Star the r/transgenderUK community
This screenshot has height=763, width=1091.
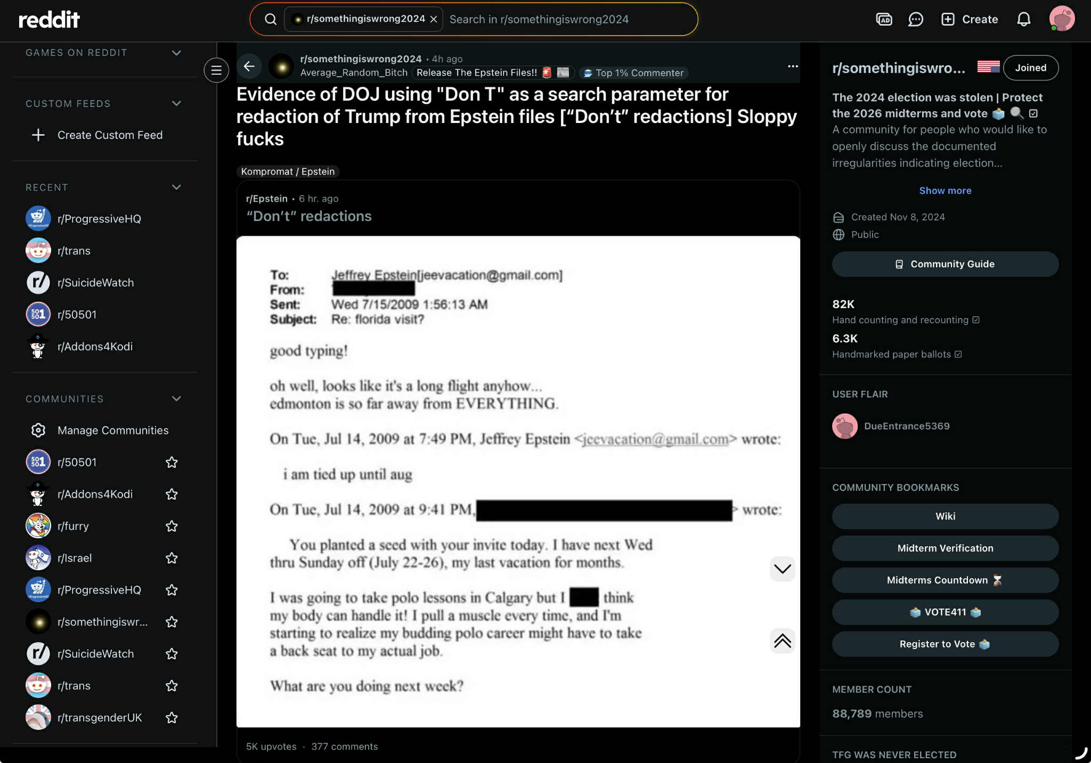coord(172,718)
